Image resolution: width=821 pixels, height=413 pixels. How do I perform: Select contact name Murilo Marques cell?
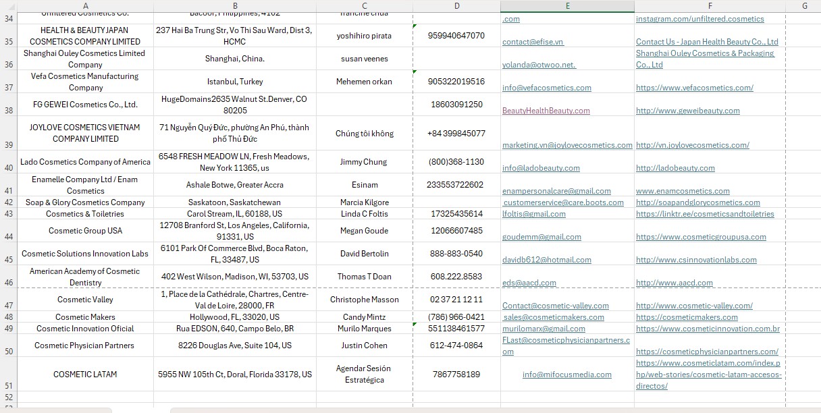click(365, 329)
